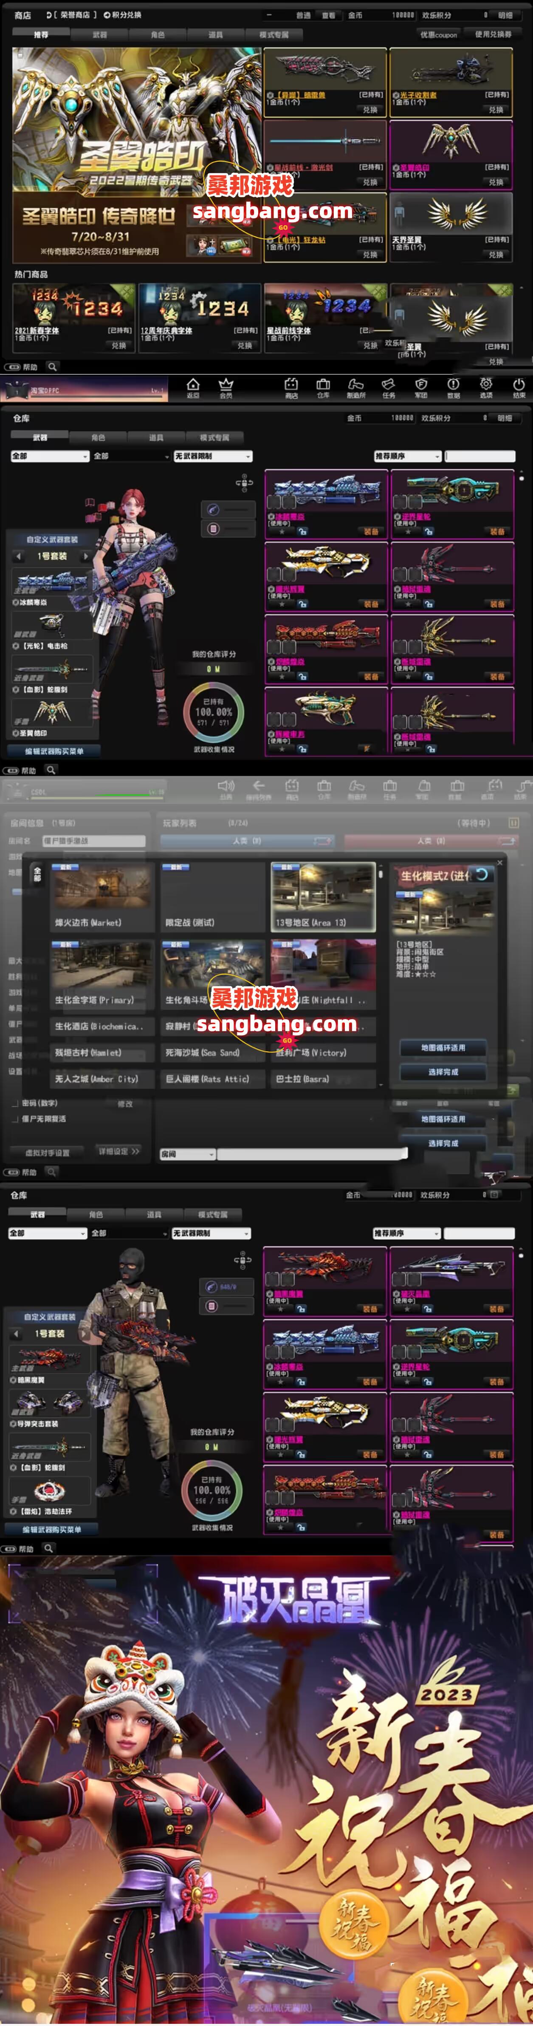Click the magnifier beside 帮助 under red-haired character
Viewport: 533px width, 2026px height.
tap(50, 770)
